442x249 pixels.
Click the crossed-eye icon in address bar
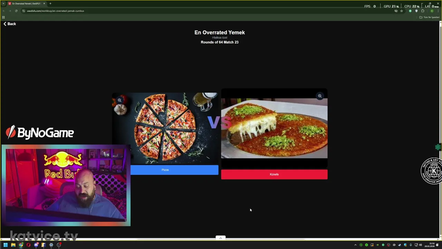[396, 11]
